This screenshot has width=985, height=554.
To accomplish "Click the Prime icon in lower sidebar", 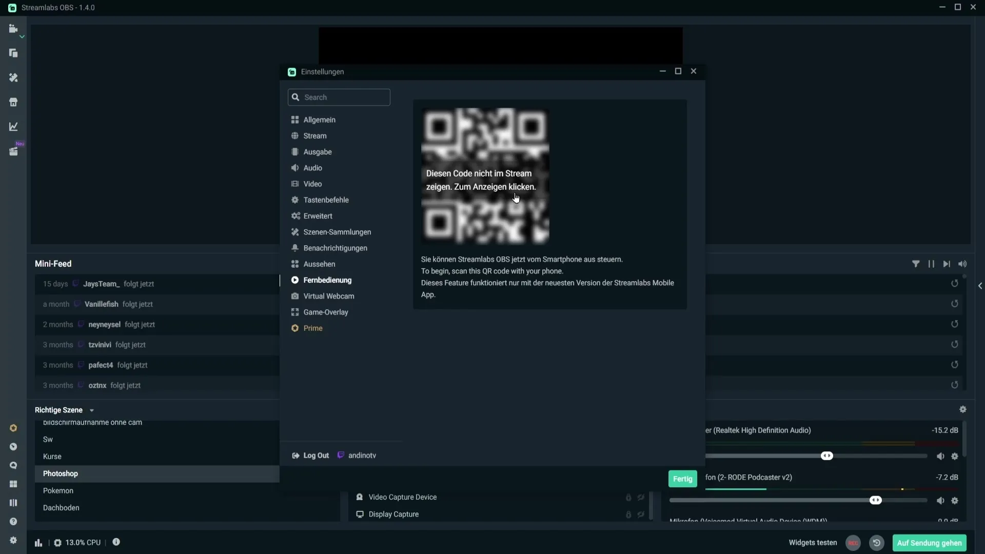I will (x=13, y=428).
